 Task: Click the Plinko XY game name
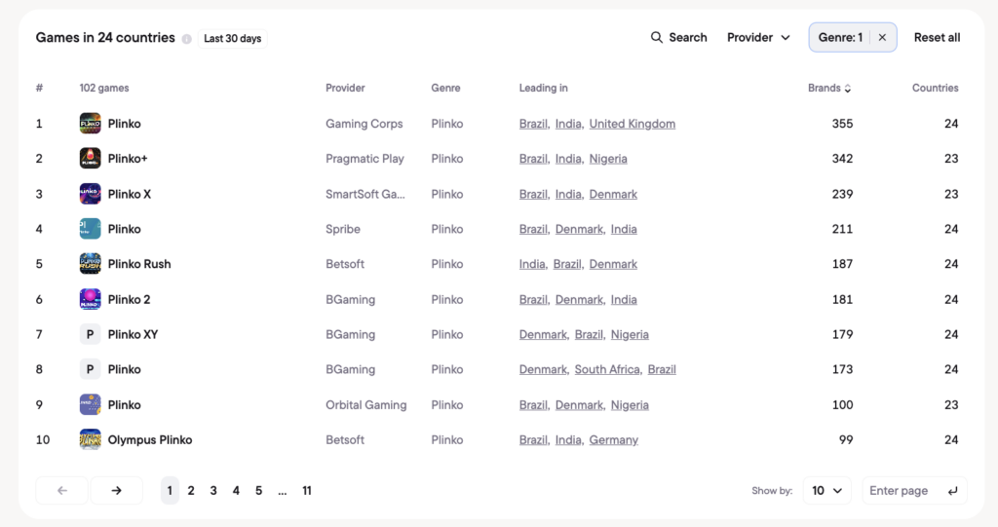[133, 334]
